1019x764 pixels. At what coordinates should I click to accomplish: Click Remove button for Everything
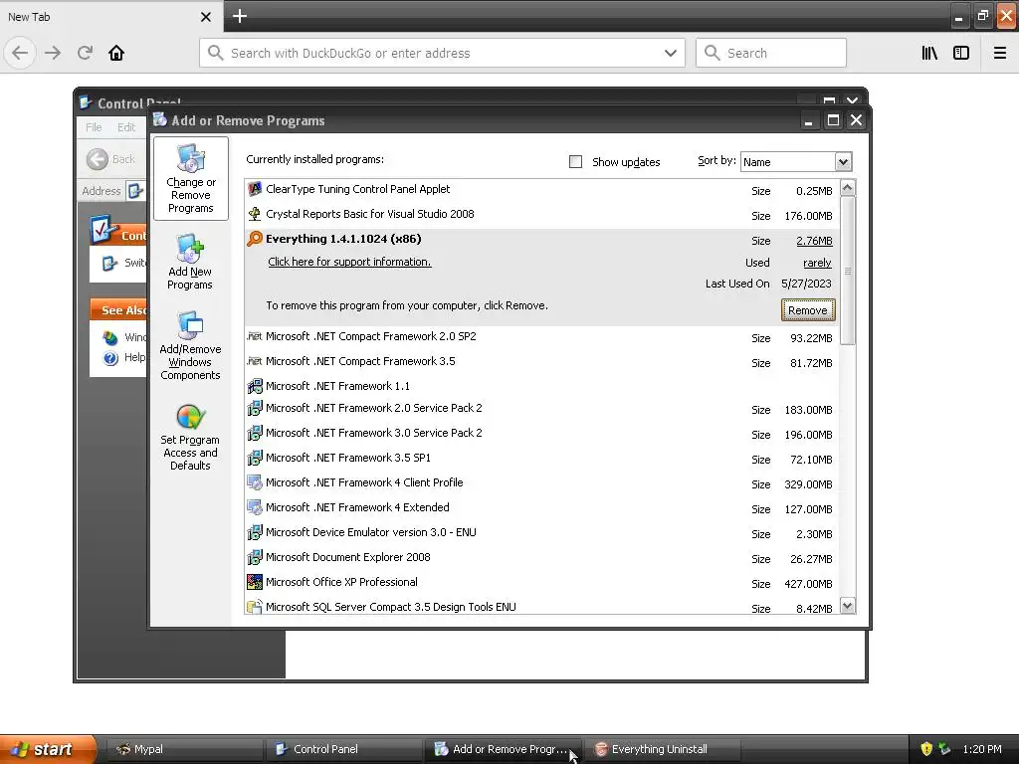(x=808, y=310)
